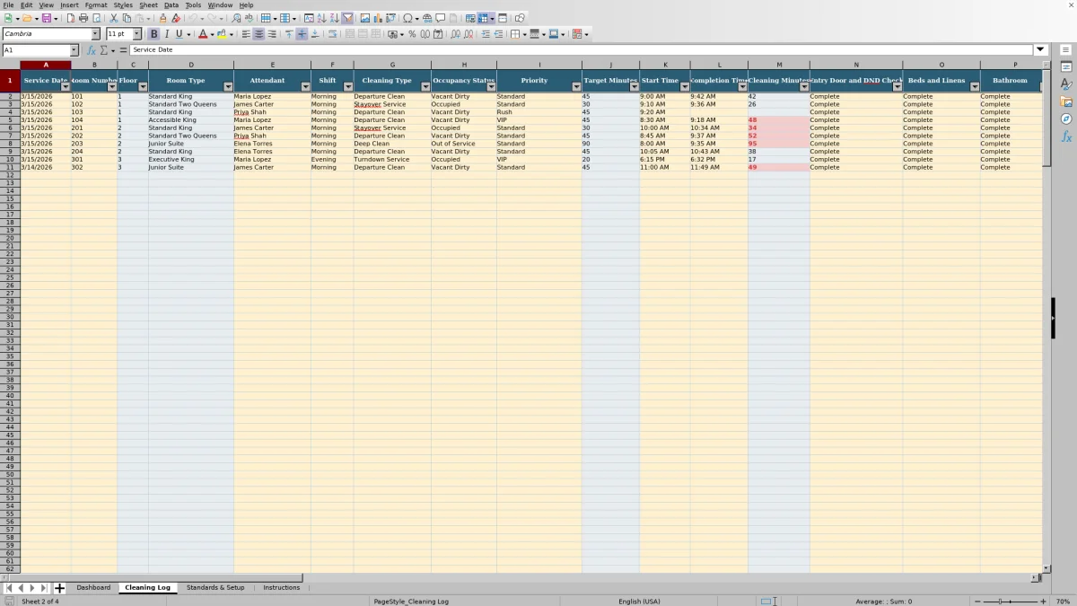1077x606 pixels.
Task: Open the Sheet menu
Action: pyautogui.click(x=148, y=4)
